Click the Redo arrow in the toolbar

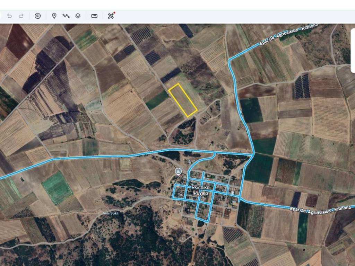click(21, 16)
